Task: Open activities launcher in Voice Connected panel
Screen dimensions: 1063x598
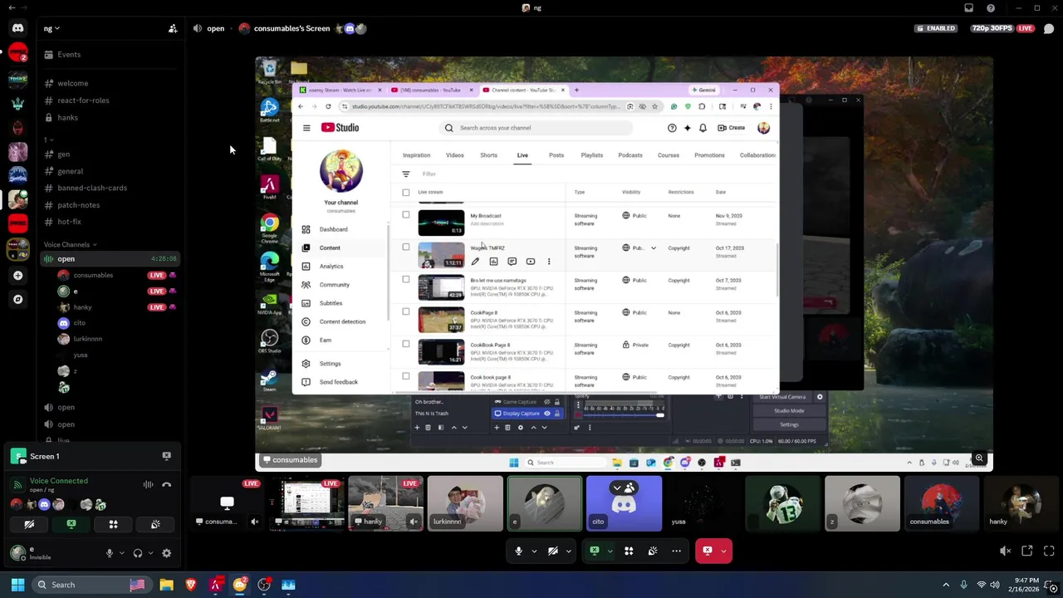Action: tap(114, 524)
